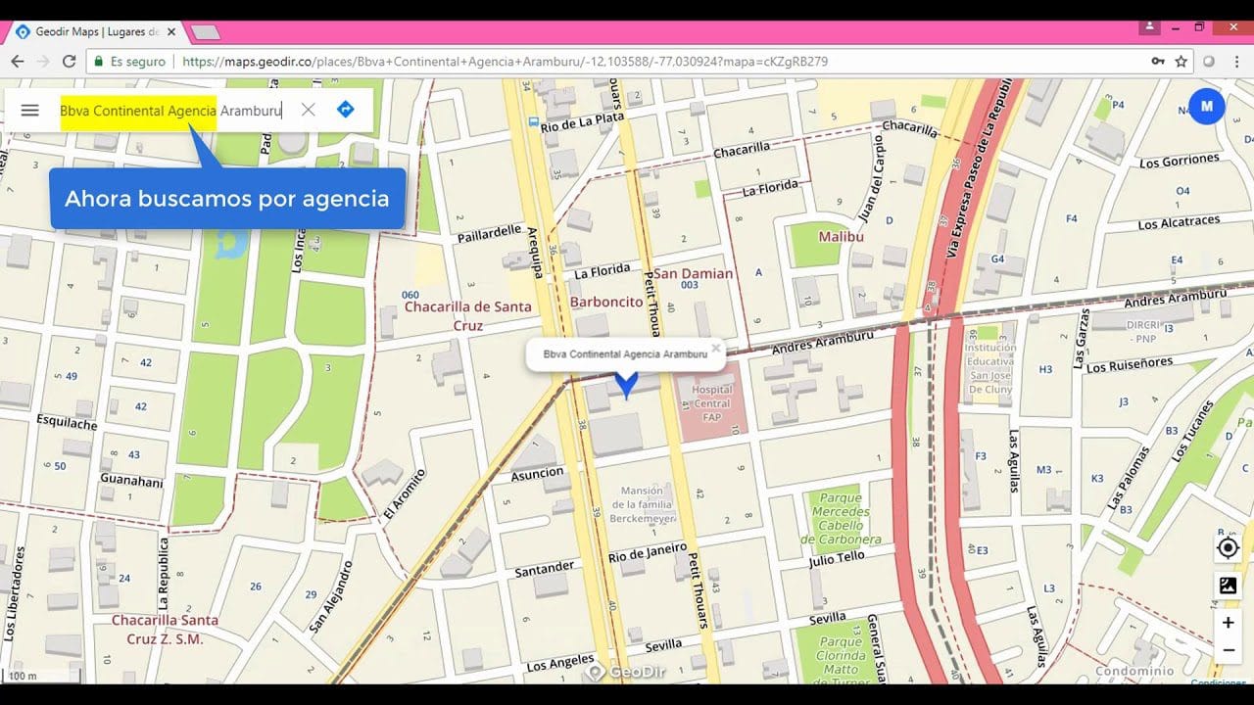This screenshot has width=1254, height=705.
Task: Go back using the browser back arrow
Action: click(18, 61)
